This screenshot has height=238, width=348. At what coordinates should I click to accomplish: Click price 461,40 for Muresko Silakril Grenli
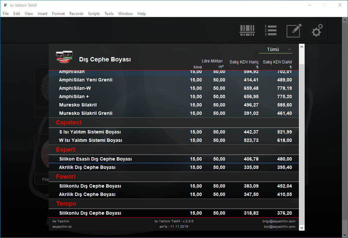[x=284, y=113]
